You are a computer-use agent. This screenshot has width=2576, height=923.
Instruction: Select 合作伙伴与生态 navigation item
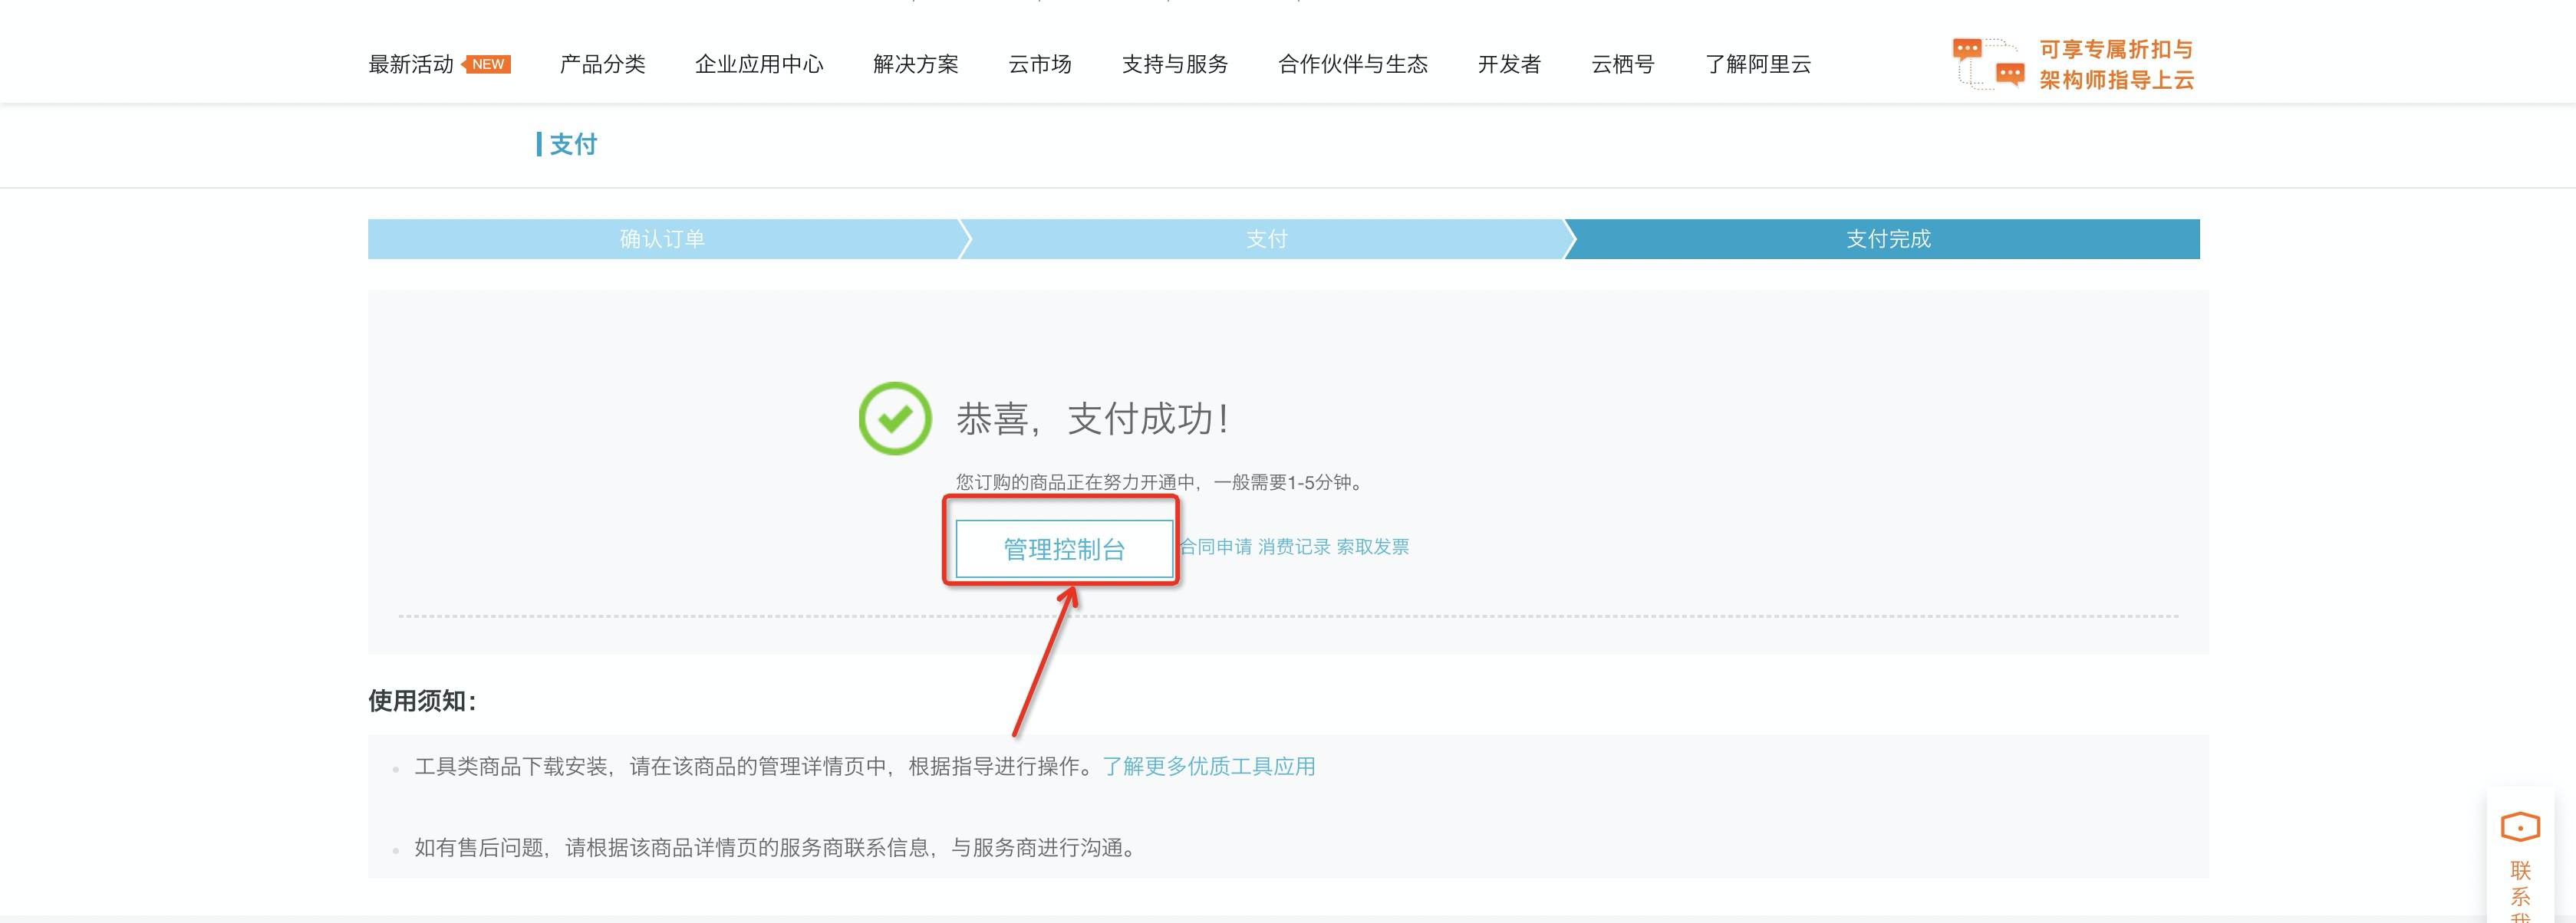click(1353, 65)
